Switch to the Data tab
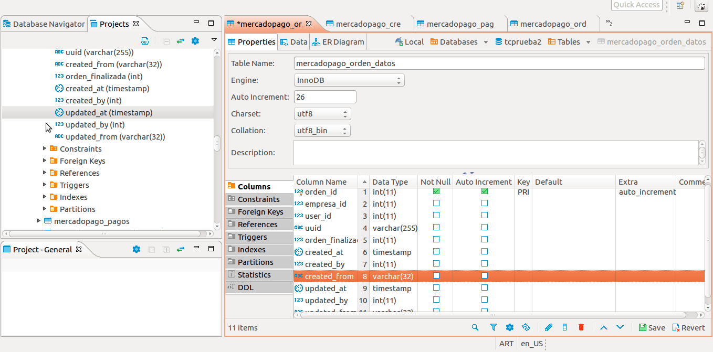 click(293, 41)
